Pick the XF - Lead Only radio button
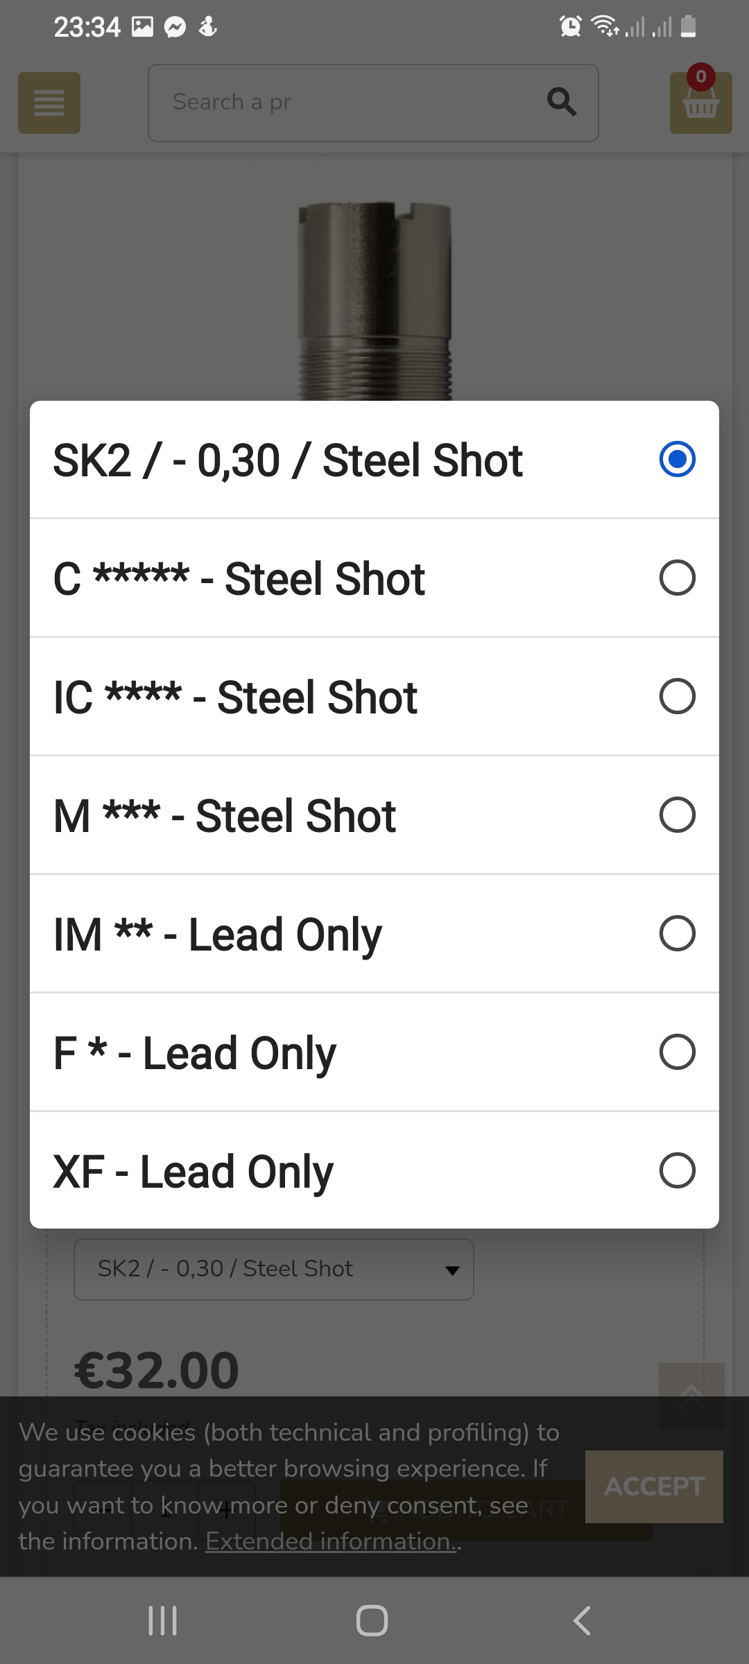 coord(678,1170)
